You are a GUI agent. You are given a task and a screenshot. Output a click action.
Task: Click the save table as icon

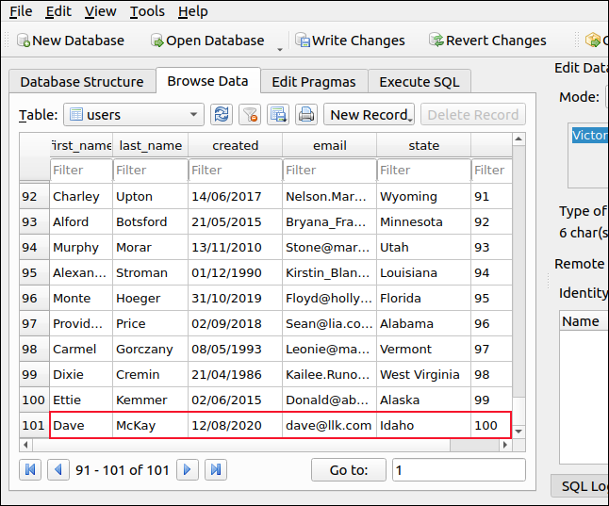(278, 115)
